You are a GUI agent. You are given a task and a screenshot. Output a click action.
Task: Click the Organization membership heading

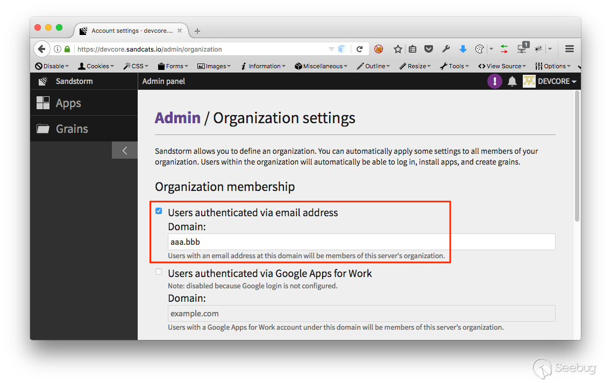[x=225, y=187]
